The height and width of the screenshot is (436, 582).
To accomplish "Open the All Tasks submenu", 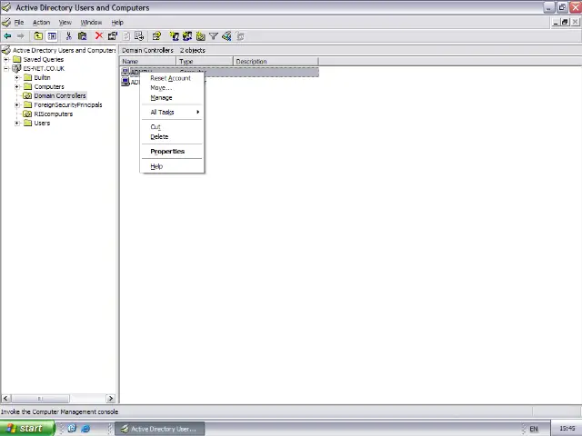I will [x=172, y=112].
